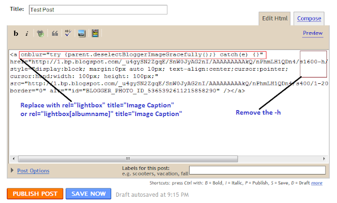Add an image with the picture icon

(x=82, y=33)
